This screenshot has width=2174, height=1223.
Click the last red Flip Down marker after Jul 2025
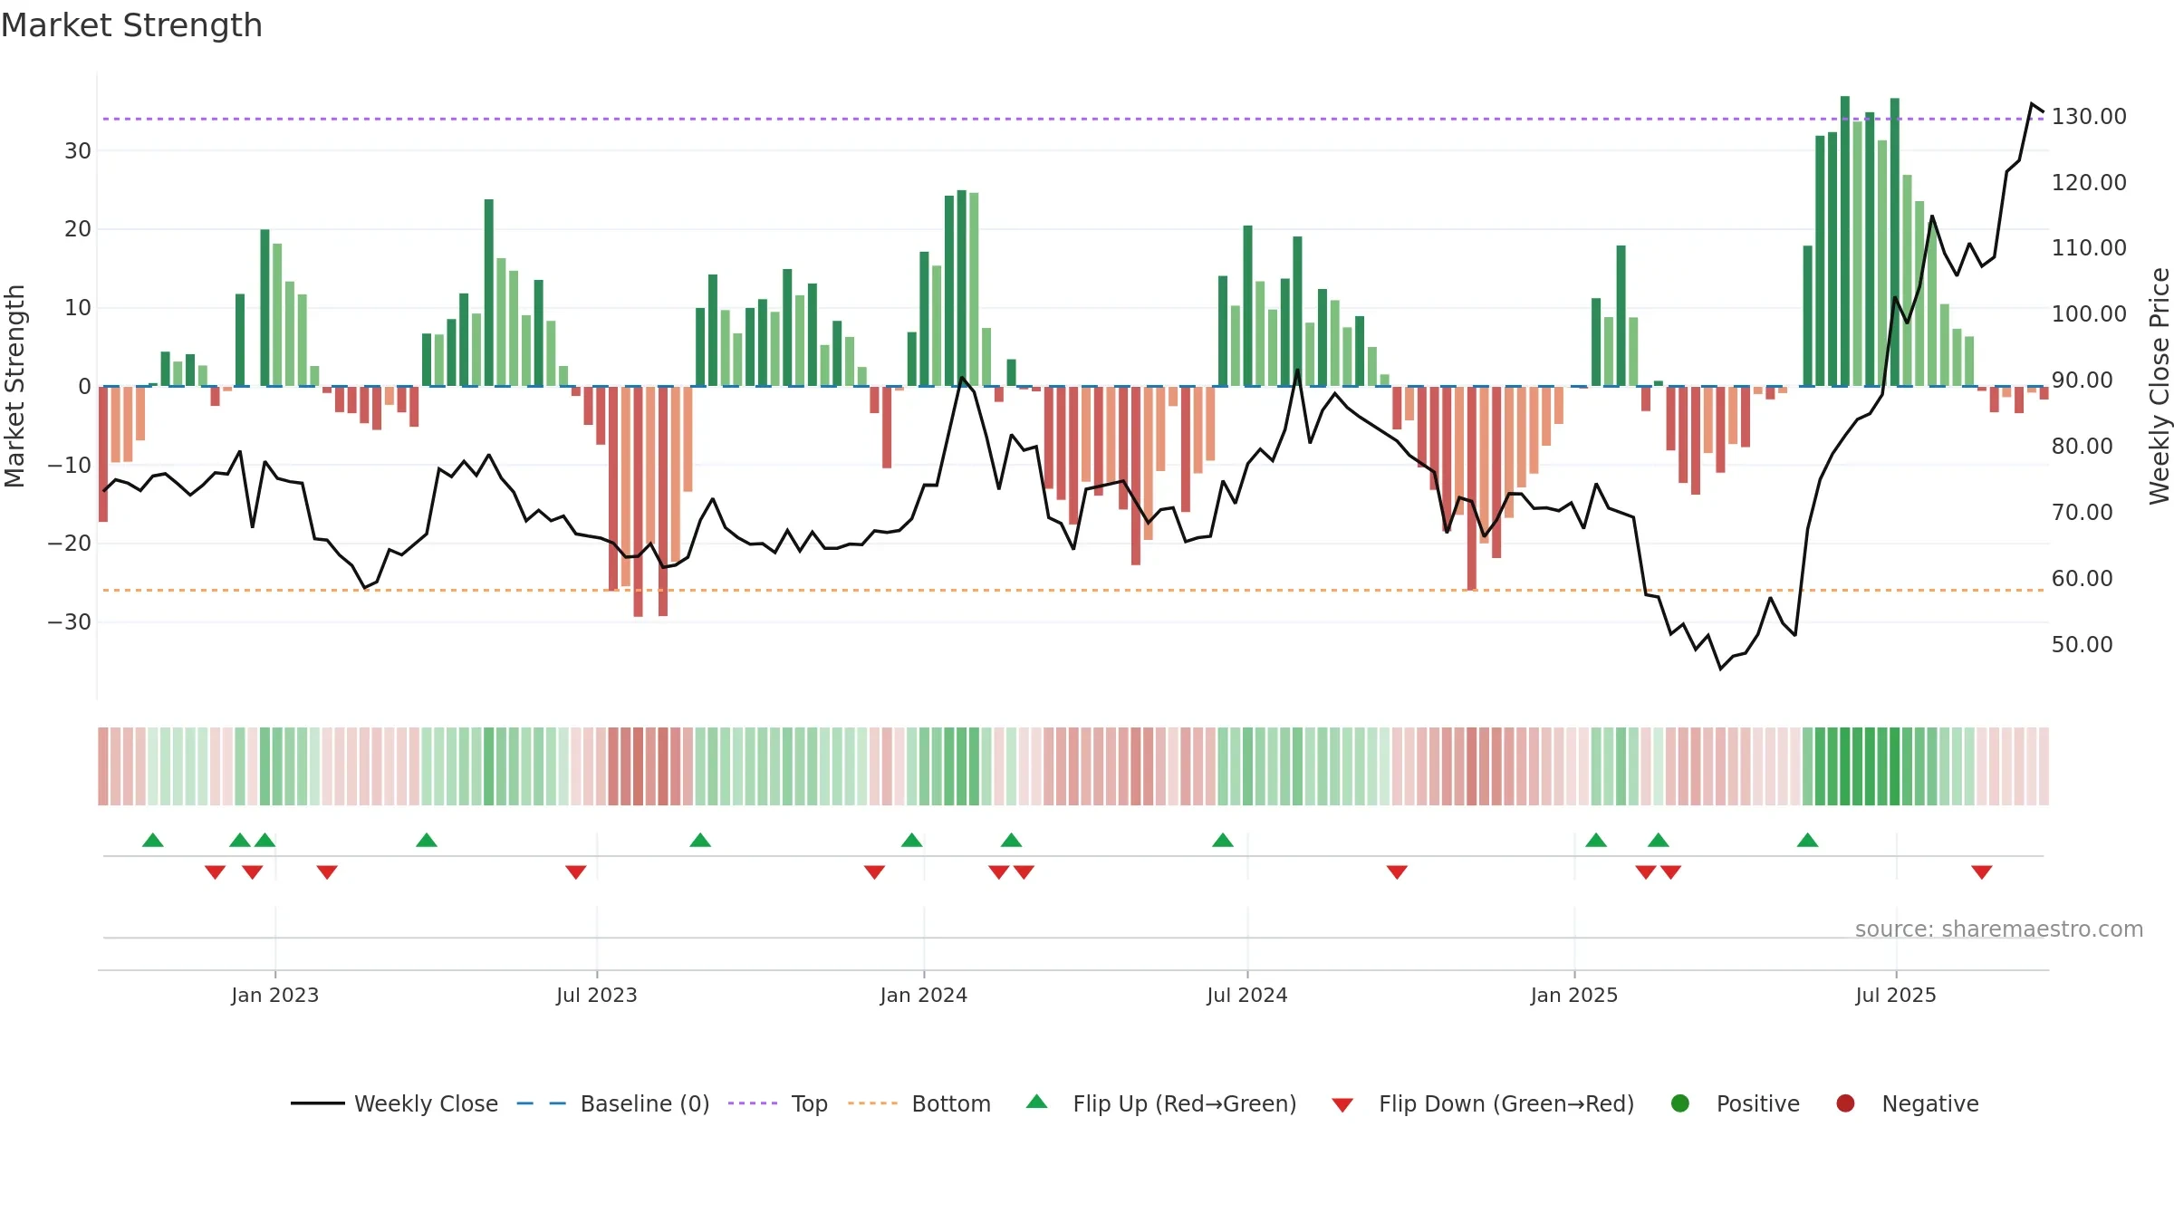coord(1982,872)
